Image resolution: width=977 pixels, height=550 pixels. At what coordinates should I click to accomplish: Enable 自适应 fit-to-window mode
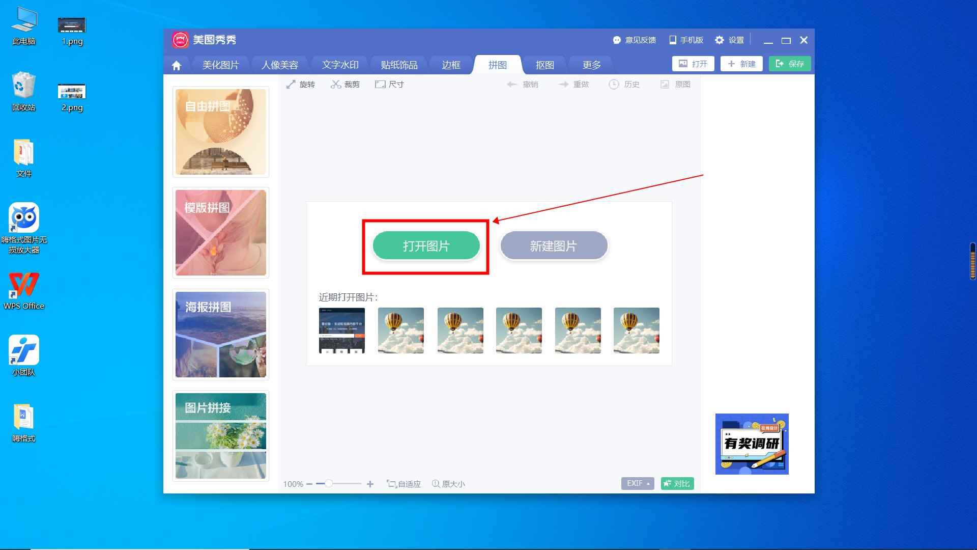(404, 484)
